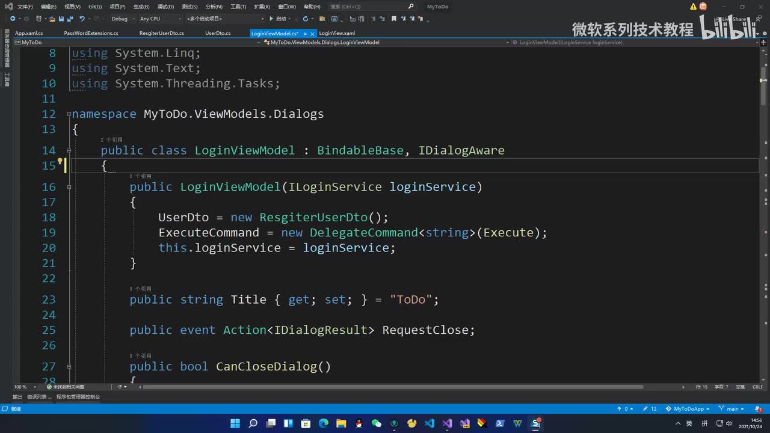Screen dimensions: 770x433
Task: Open the Any CPU platform dropdown
Action: [159, 19]
